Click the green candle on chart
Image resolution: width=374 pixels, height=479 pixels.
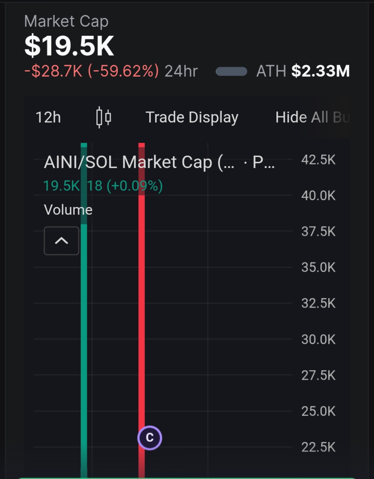pyautogui.click(x=84, y=328)
